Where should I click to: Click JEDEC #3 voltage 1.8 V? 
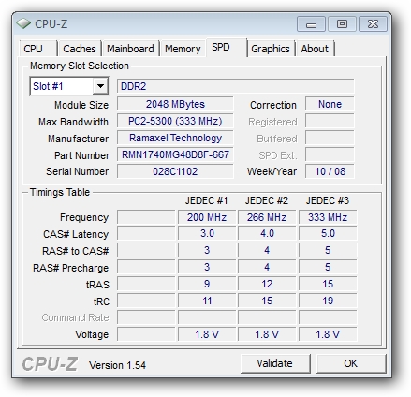328,334
